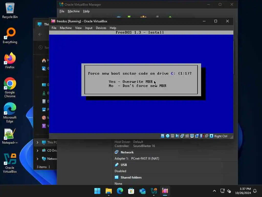Open the Windows Start menu
Image resolution: width=262 pixels, height=197 pixels.
tap(97, 191)
